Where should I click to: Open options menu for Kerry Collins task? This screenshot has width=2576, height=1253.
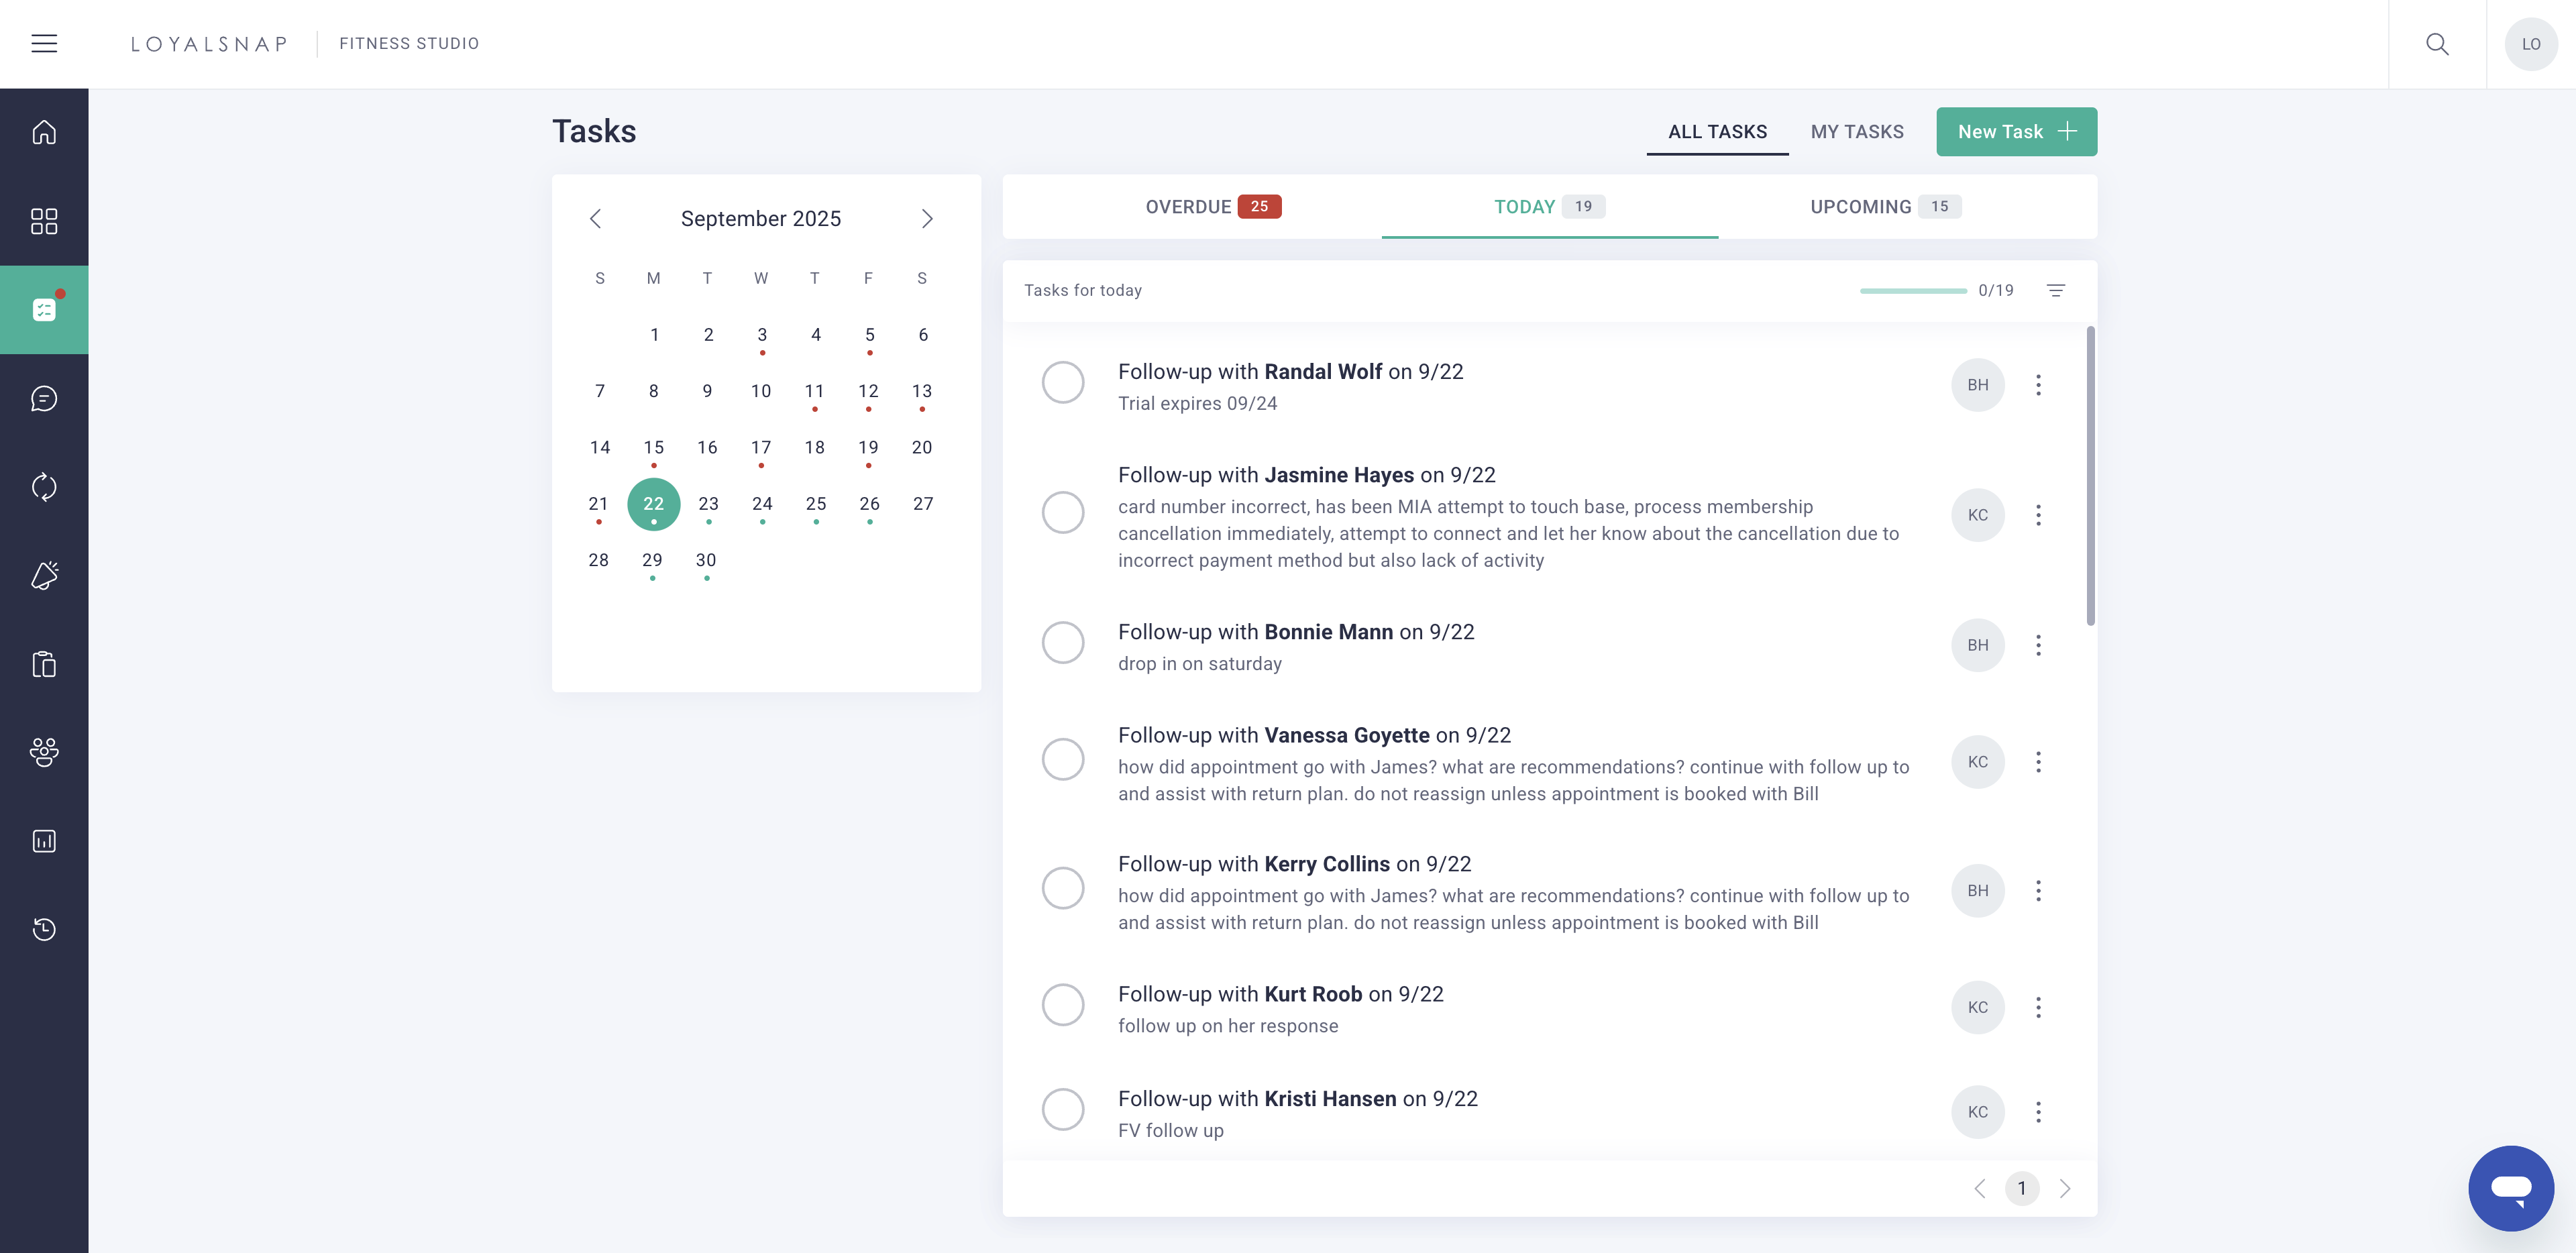tap(2039, 890)
